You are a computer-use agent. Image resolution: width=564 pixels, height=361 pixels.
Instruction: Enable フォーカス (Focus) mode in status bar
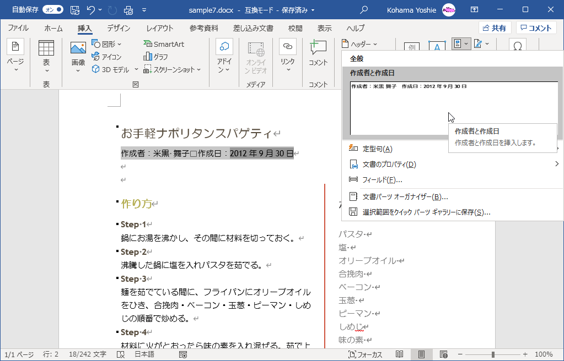(x=363, y=354)
